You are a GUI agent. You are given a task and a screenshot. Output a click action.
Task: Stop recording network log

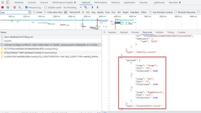pyautogui.click(x=3, y=7)
